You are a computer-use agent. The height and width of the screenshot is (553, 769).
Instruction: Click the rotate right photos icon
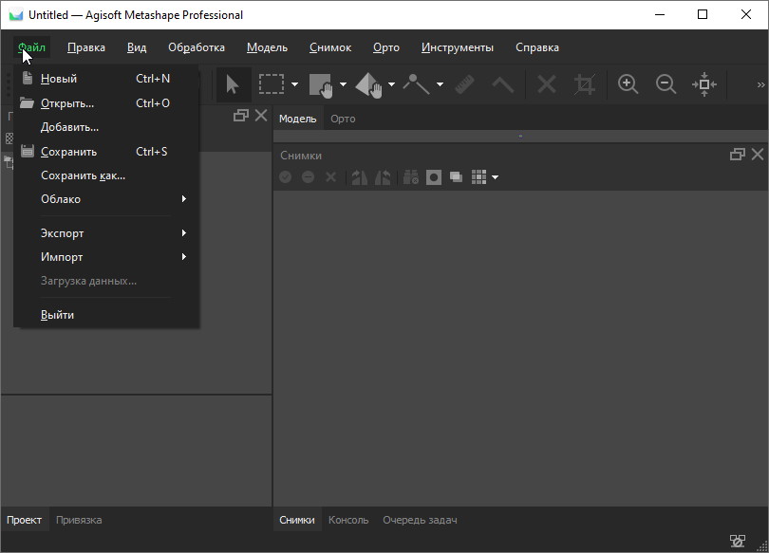coord(383,176)
